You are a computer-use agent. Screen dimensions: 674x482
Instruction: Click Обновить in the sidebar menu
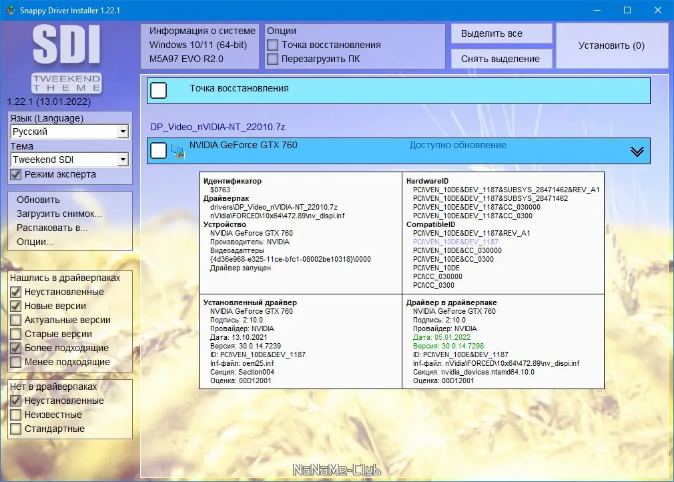38,200
